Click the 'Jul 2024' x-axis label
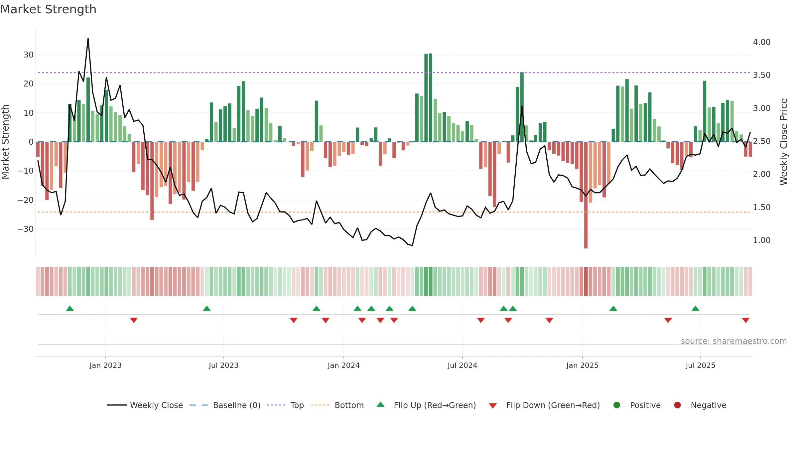The height and width of the screenshot is (449, 798). (x=462, y=365)
